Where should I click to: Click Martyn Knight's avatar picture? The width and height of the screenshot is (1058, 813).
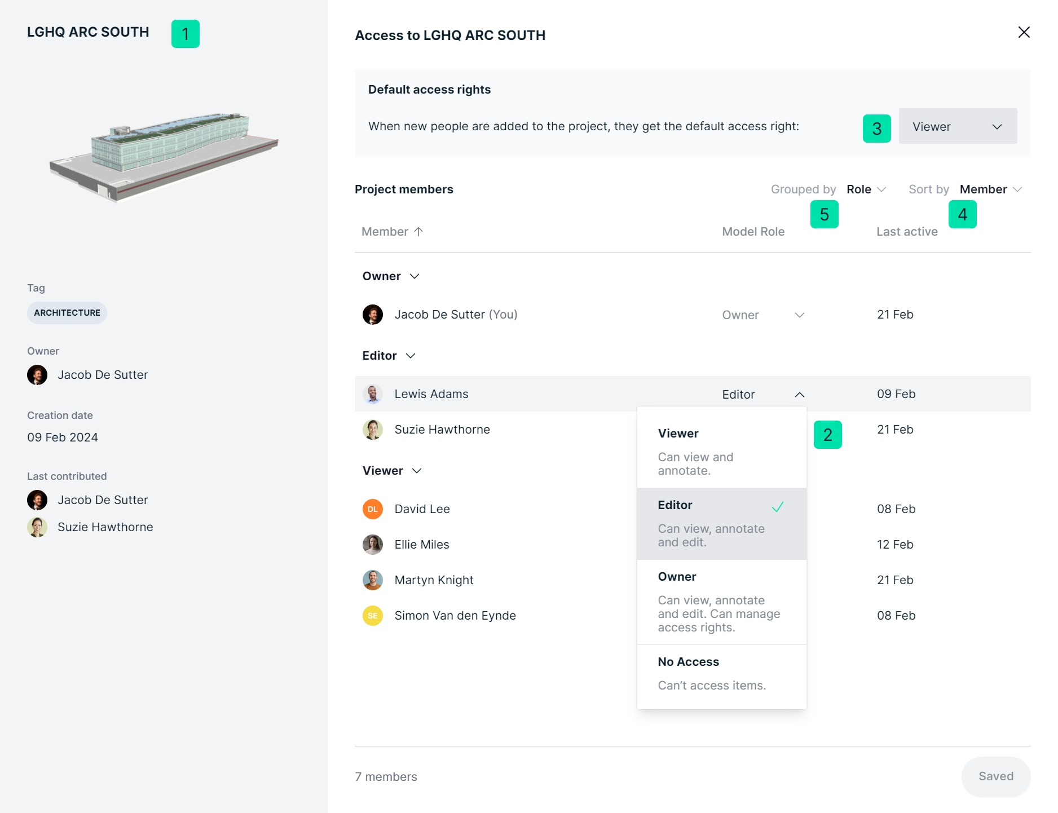[x=372, y=580]
